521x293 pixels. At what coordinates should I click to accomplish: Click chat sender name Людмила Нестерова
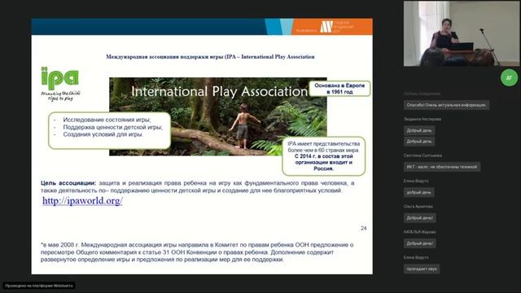(422, 119)
